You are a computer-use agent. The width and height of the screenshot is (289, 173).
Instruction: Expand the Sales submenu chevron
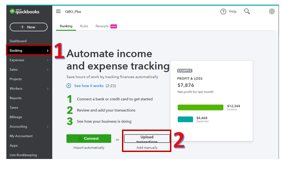pyautogui.click(x=48, y=69)
